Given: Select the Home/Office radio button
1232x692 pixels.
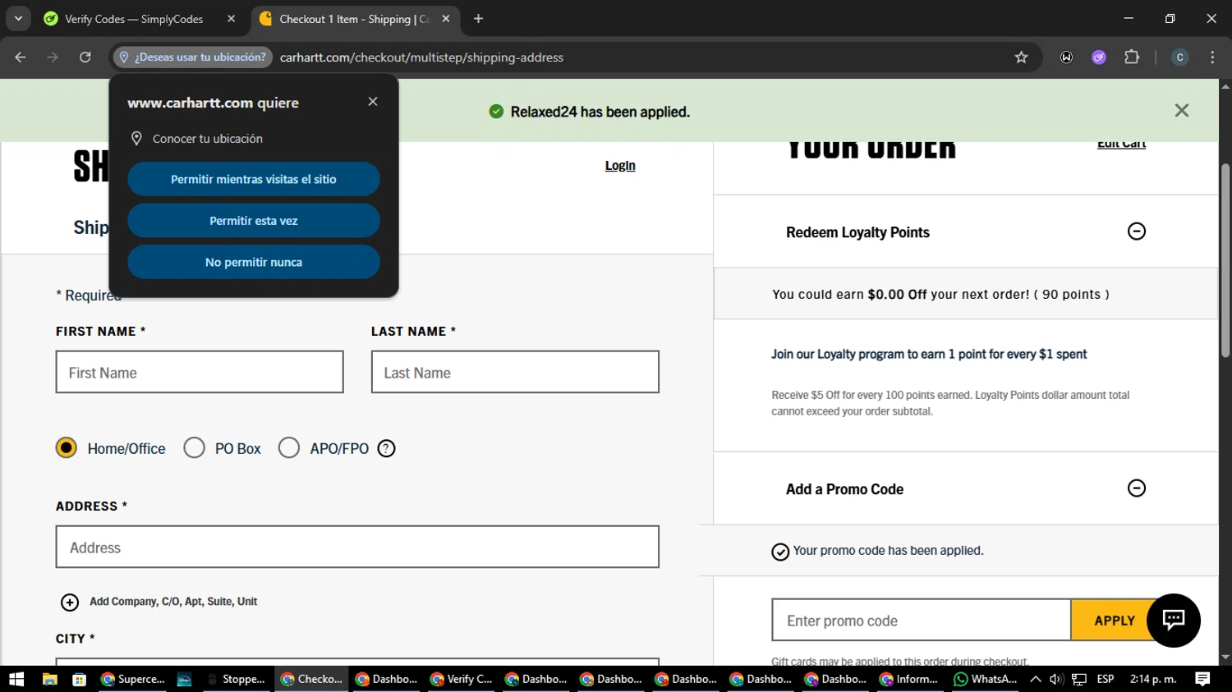Looking at the screenshot, I should [x=67, y=448].
